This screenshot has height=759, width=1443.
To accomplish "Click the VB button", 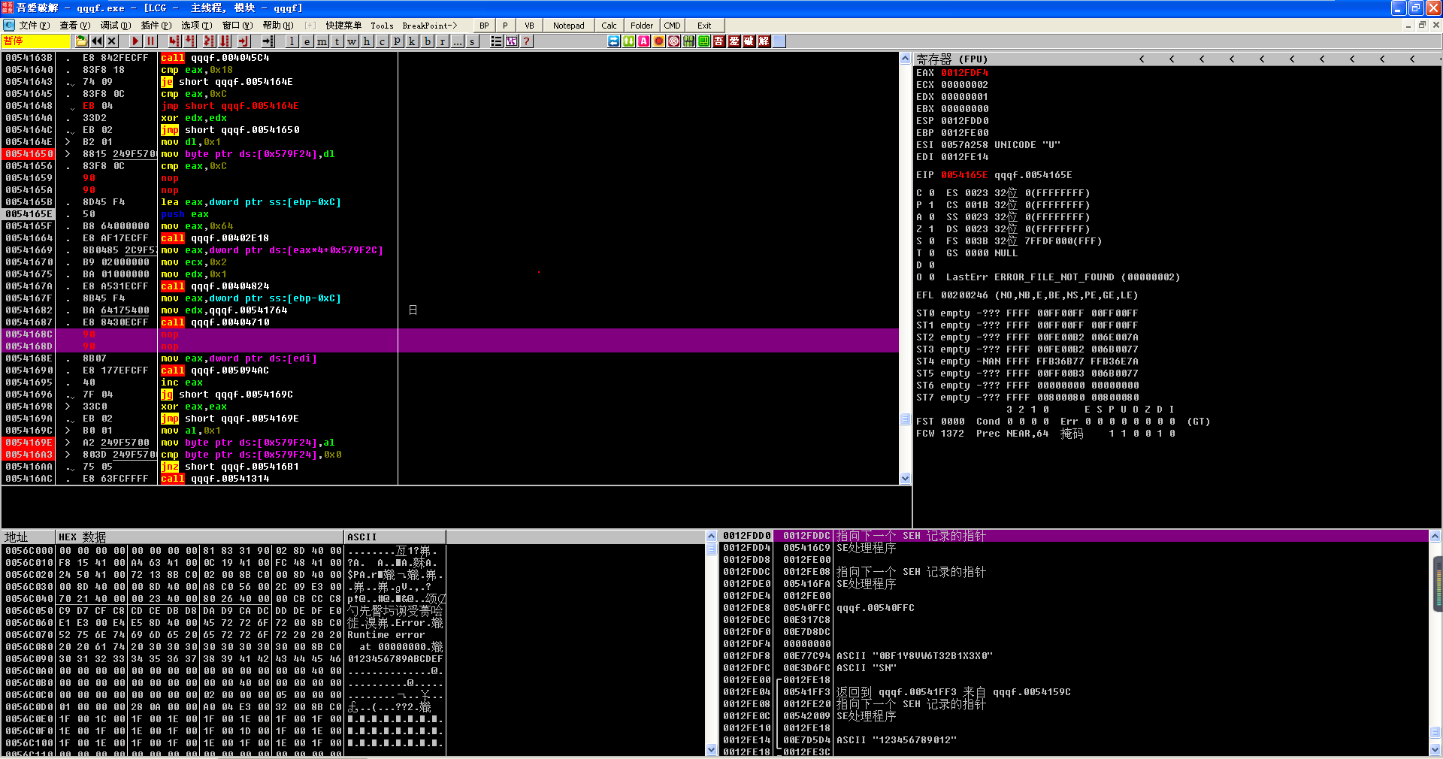I will (x=529, y=26).
